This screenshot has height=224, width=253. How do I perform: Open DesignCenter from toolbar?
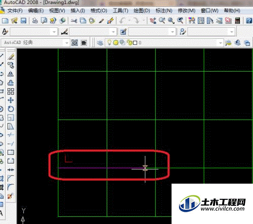[x=201, y=21]
